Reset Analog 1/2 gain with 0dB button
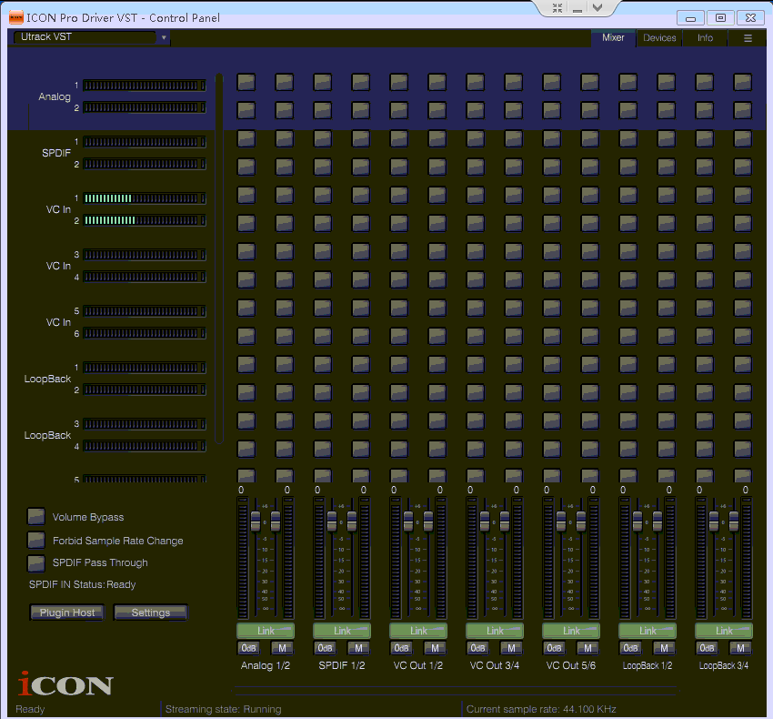 248,648
